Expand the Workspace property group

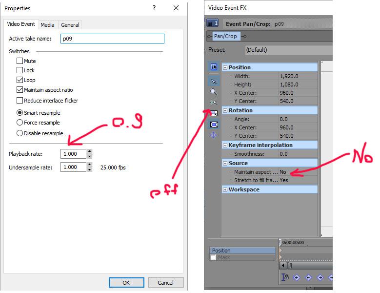click(x=225, y=189)
